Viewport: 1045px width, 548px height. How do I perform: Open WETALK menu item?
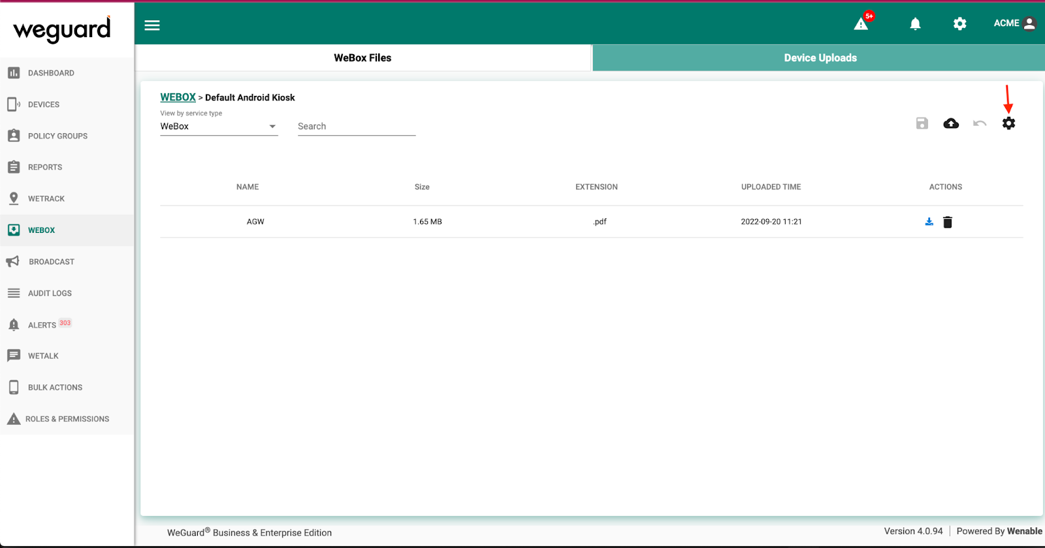[43, 356]
